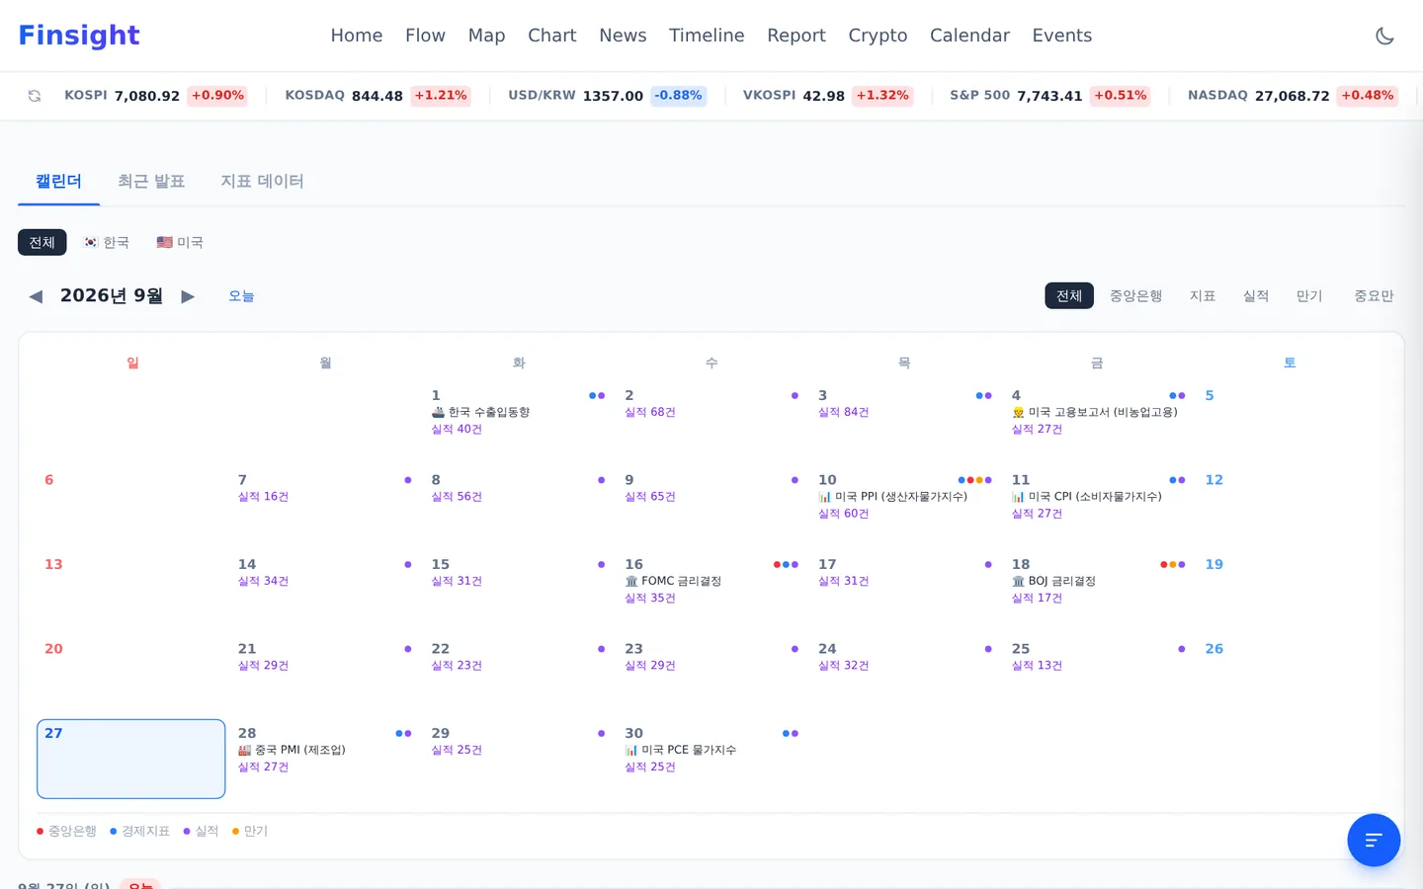Open the blue floating menu button
This screenshot has height=889, width=1423.
click(x=1374, y=840)
